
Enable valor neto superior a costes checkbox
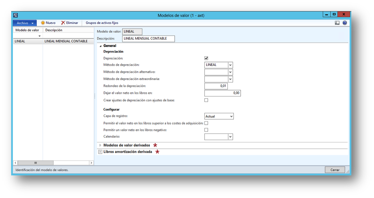coord(206,123)
